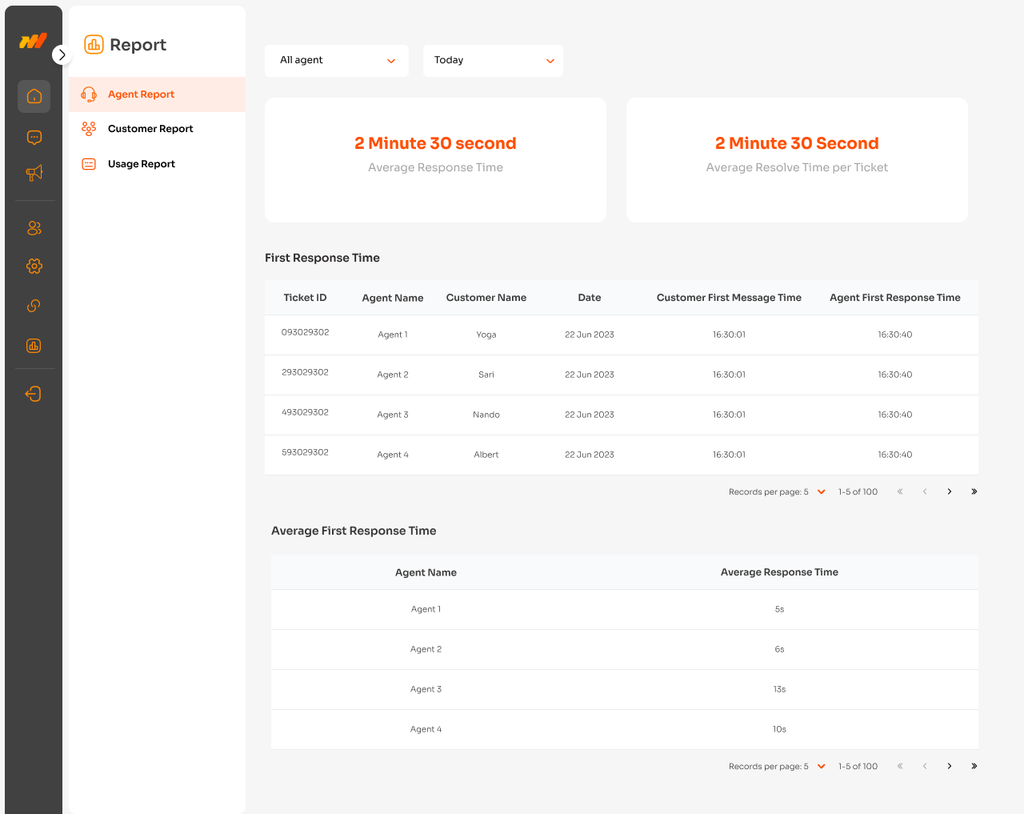
Task: Go to next page of First Response table
Action: pos(950,492)
